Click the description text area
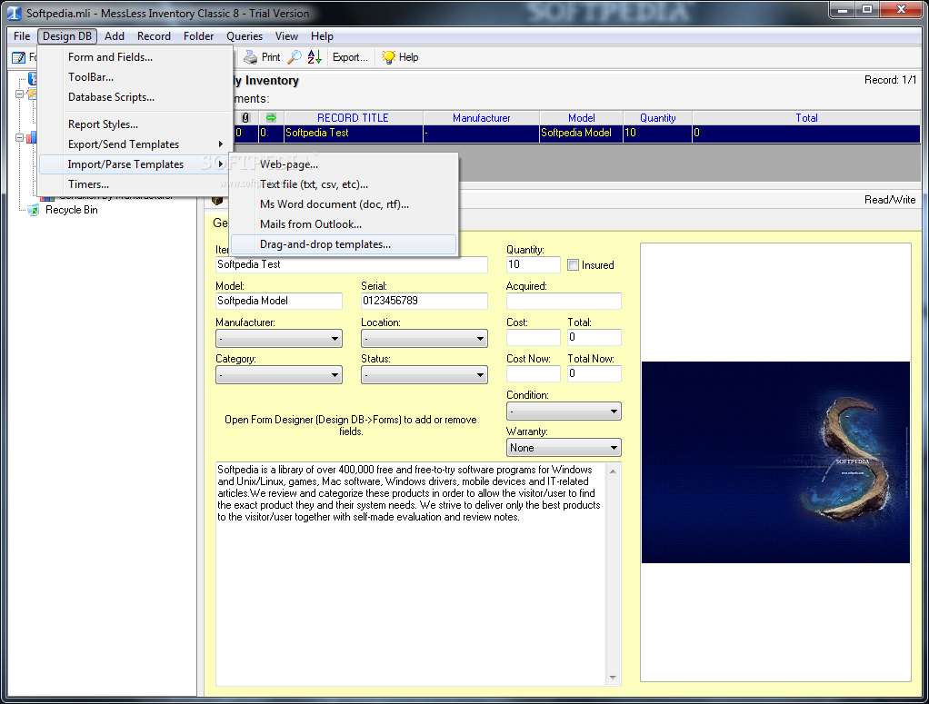Viewport: 929px width, 704px height. (x=411, y=574)
